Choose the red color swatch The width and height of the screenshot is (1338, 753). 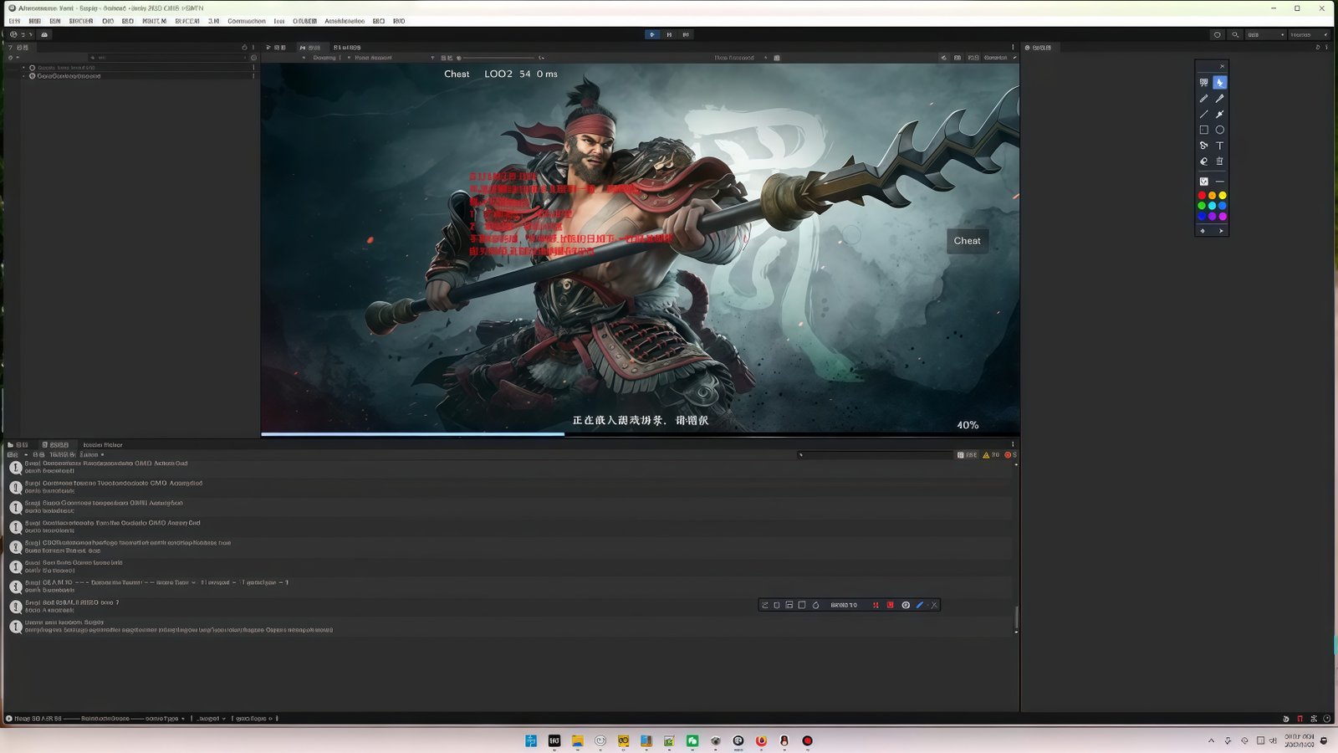click(x=1202, y=196)
